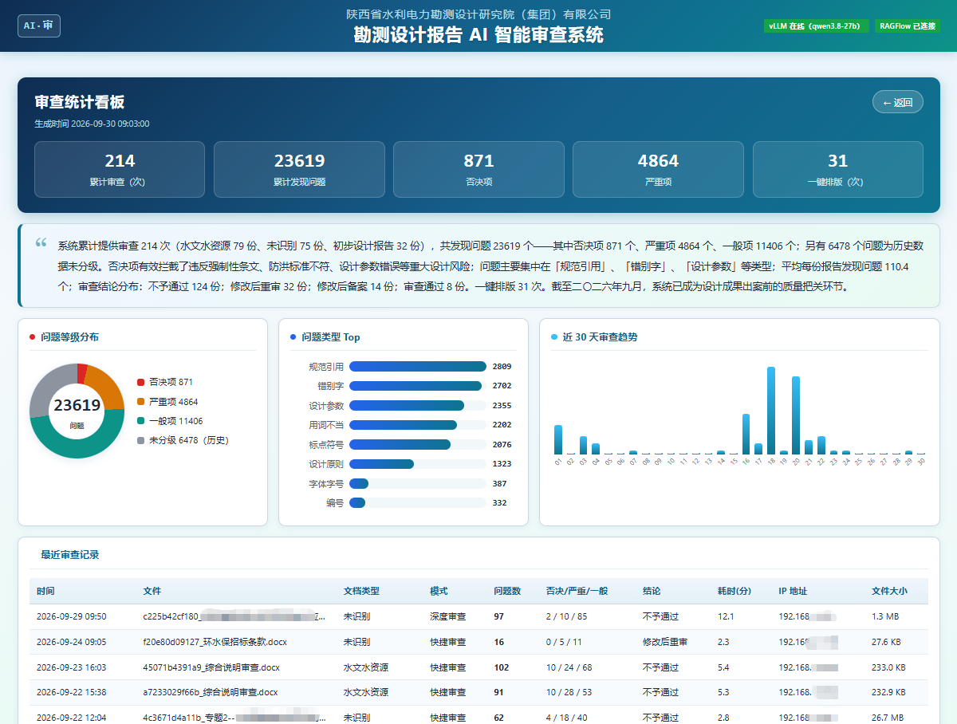Screen dimensions: 957x724
Task: Click the RAGFlow 已连接 status badge
Action: tap(908, 26)
